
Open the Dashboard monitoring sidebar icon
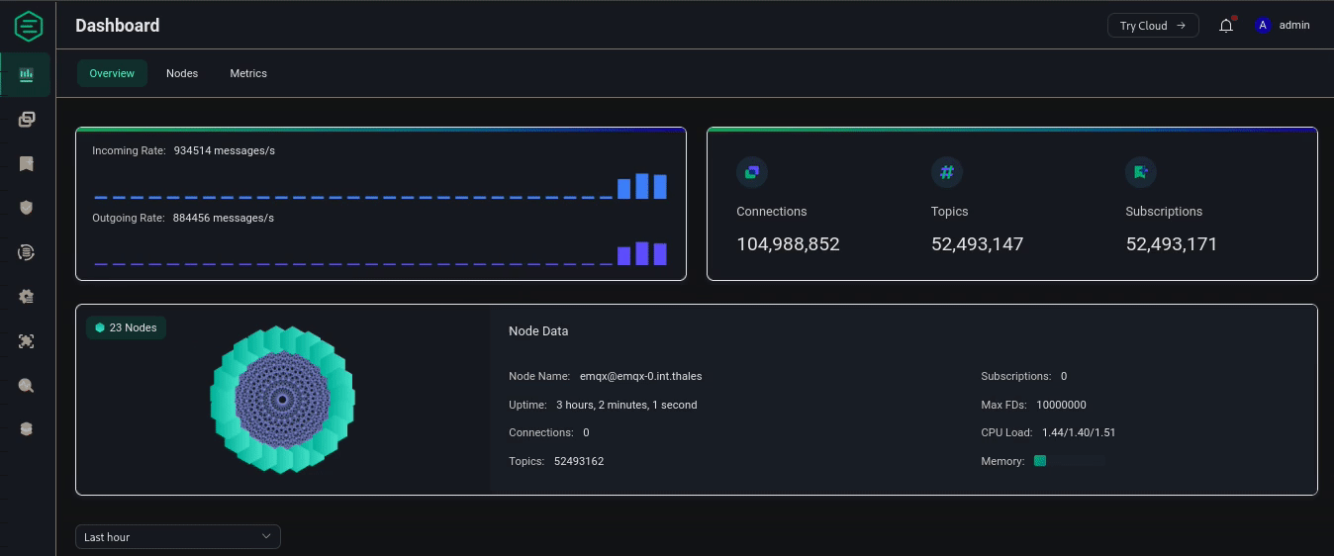pyautogui.click(x=27, y=74)
